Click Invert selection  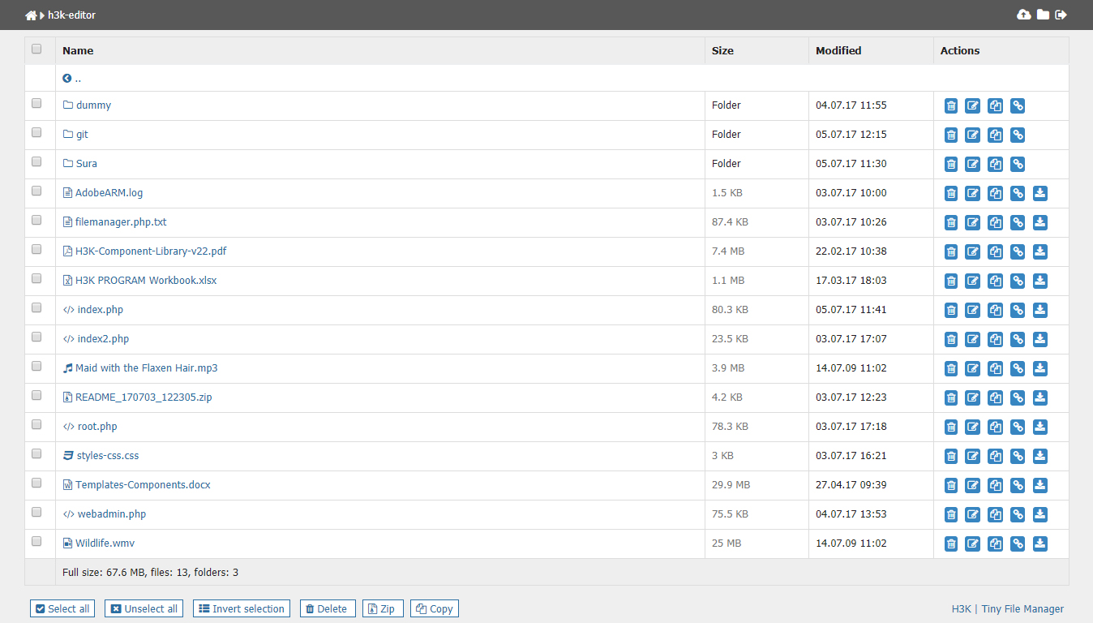point(241,608)
